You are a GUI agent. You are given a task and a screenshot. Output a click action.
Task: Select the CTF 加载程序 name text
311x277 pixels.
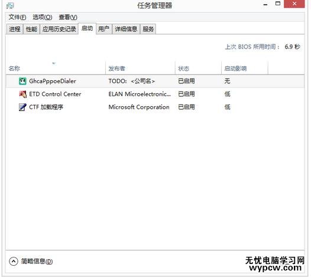click(46, 107)
